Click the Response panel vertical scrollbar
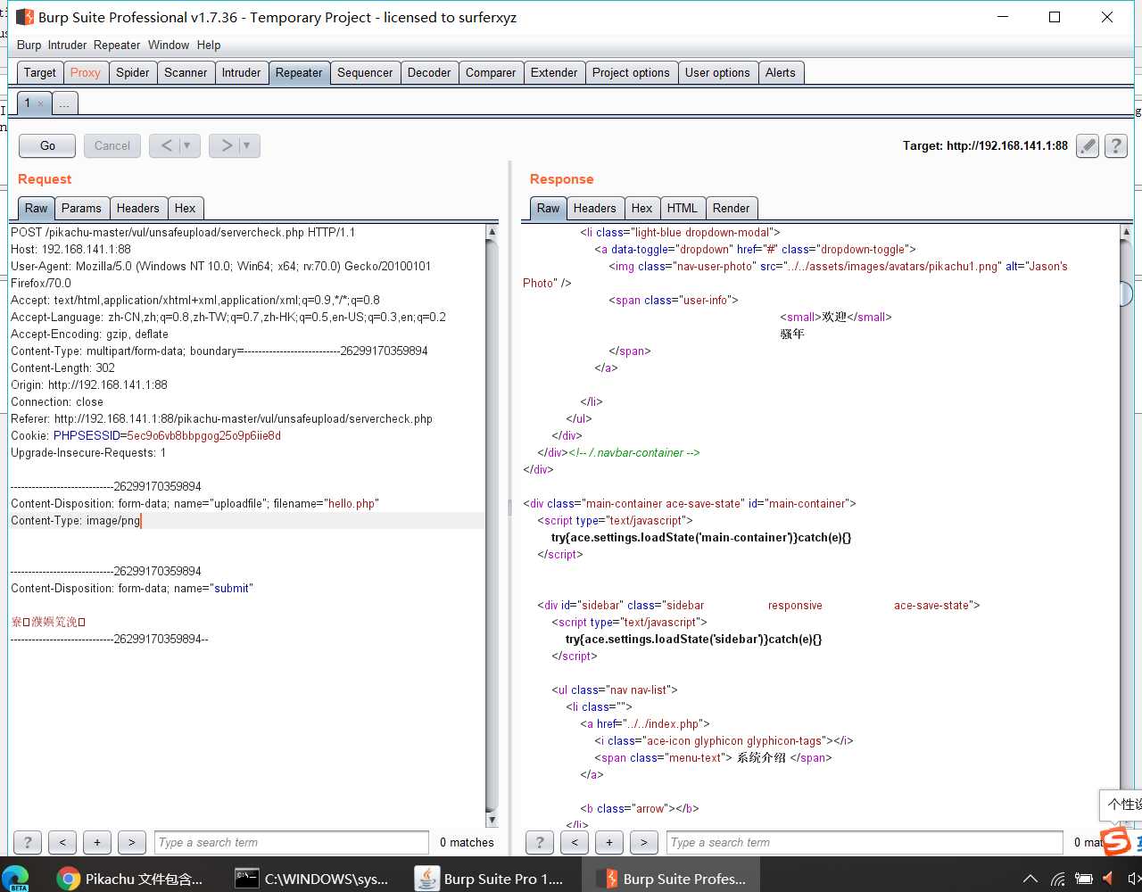Viewport: 1142px width, 892px height. pos(1125,526)
